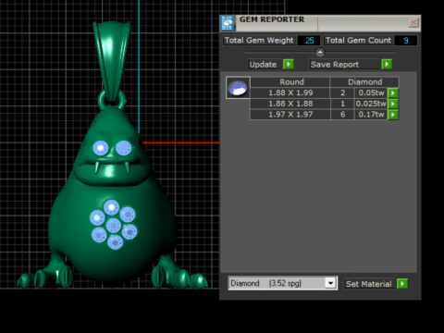Click the Round column header
Viewport: 444px width, 333px height.
tap(290, 82)
